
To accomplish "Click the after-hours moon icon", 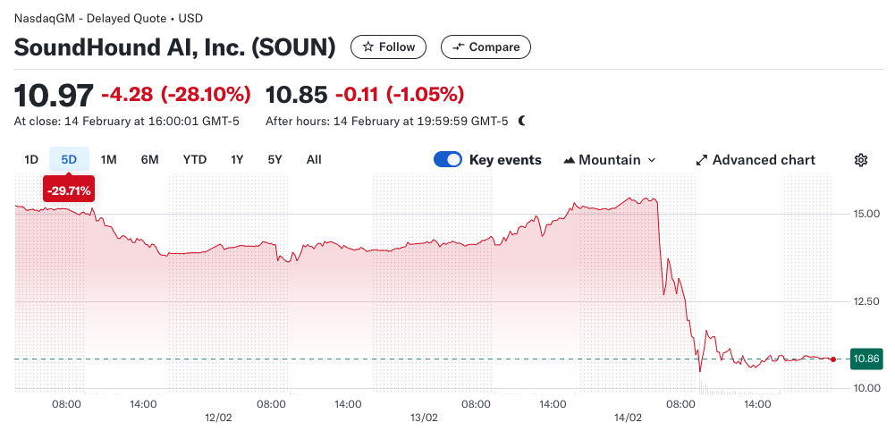I will [522, 121].
